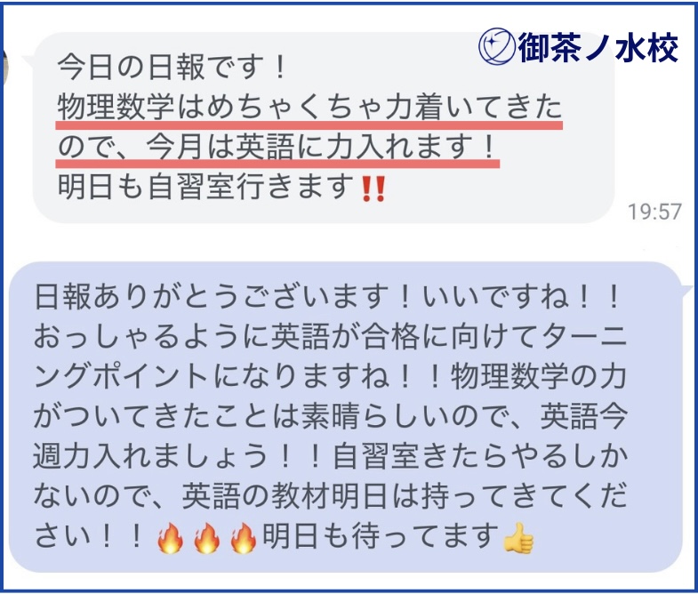The image size is (698, 594).
Task: Click the thumbs up emoji
Action: [517, 537]
